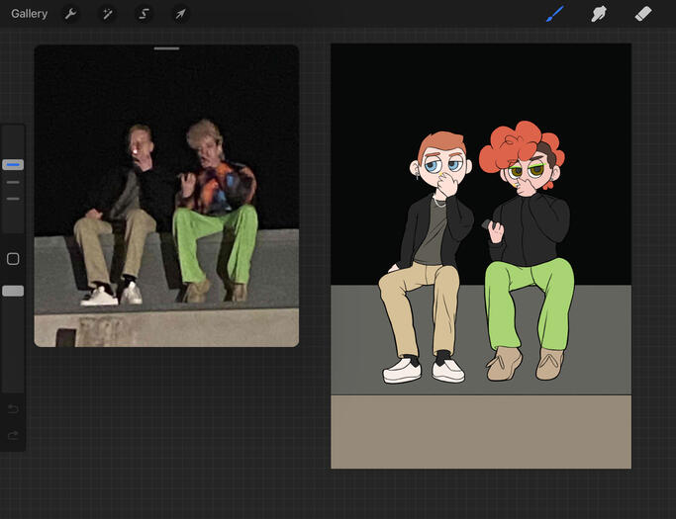Tap the Redo arrow in sidebar

click(x=13, y=435)
